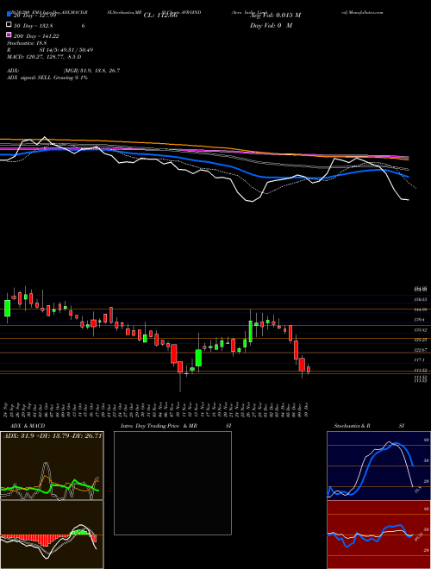Open the blue Stochastics chart panel
This screenshot has height=569, width=431.
click(x=378, y=466)
